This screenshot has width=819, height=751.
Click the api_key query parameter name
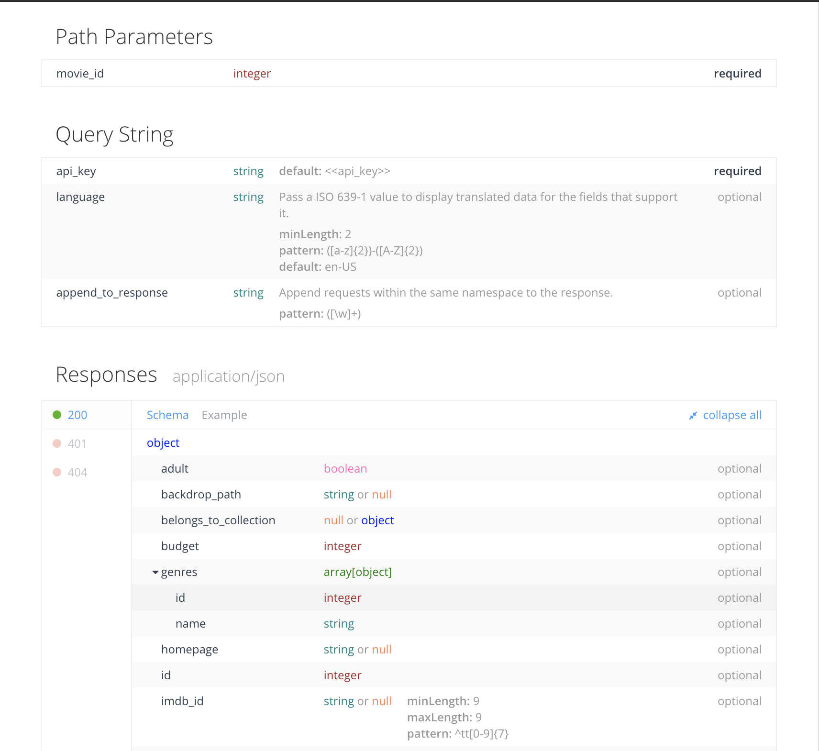coord(76,171)
